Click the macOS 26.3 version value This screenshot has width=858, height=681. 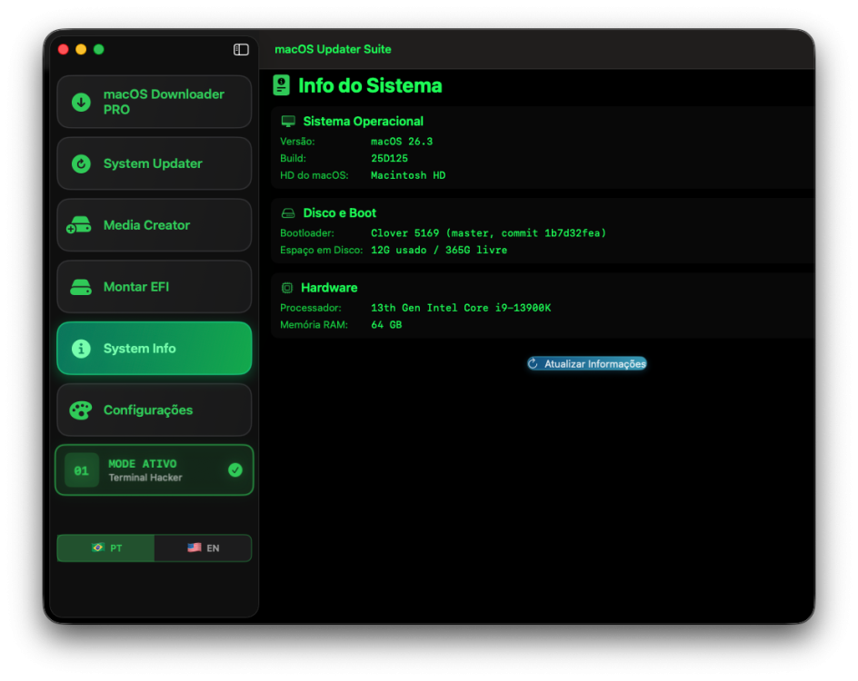[402, 142]
